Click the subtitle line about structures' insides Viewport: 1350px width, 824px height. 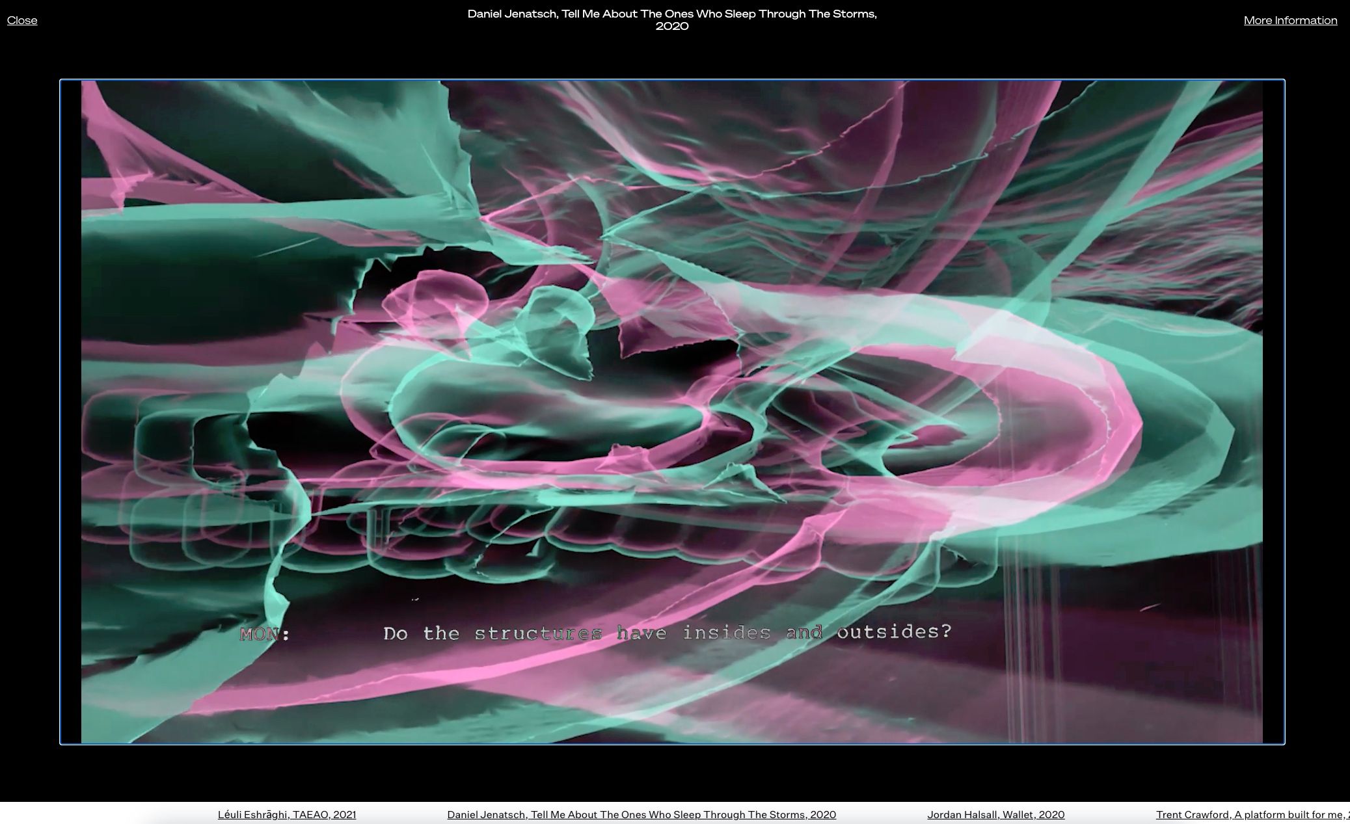[667, 633]
